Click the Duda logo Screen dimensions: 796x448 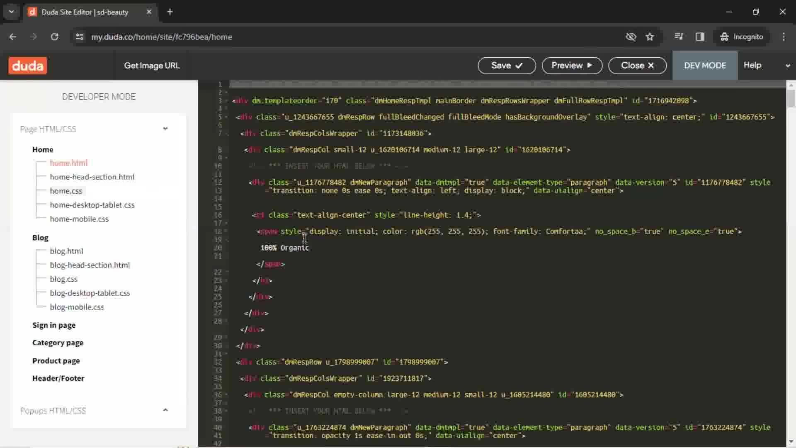pos(28,66)
